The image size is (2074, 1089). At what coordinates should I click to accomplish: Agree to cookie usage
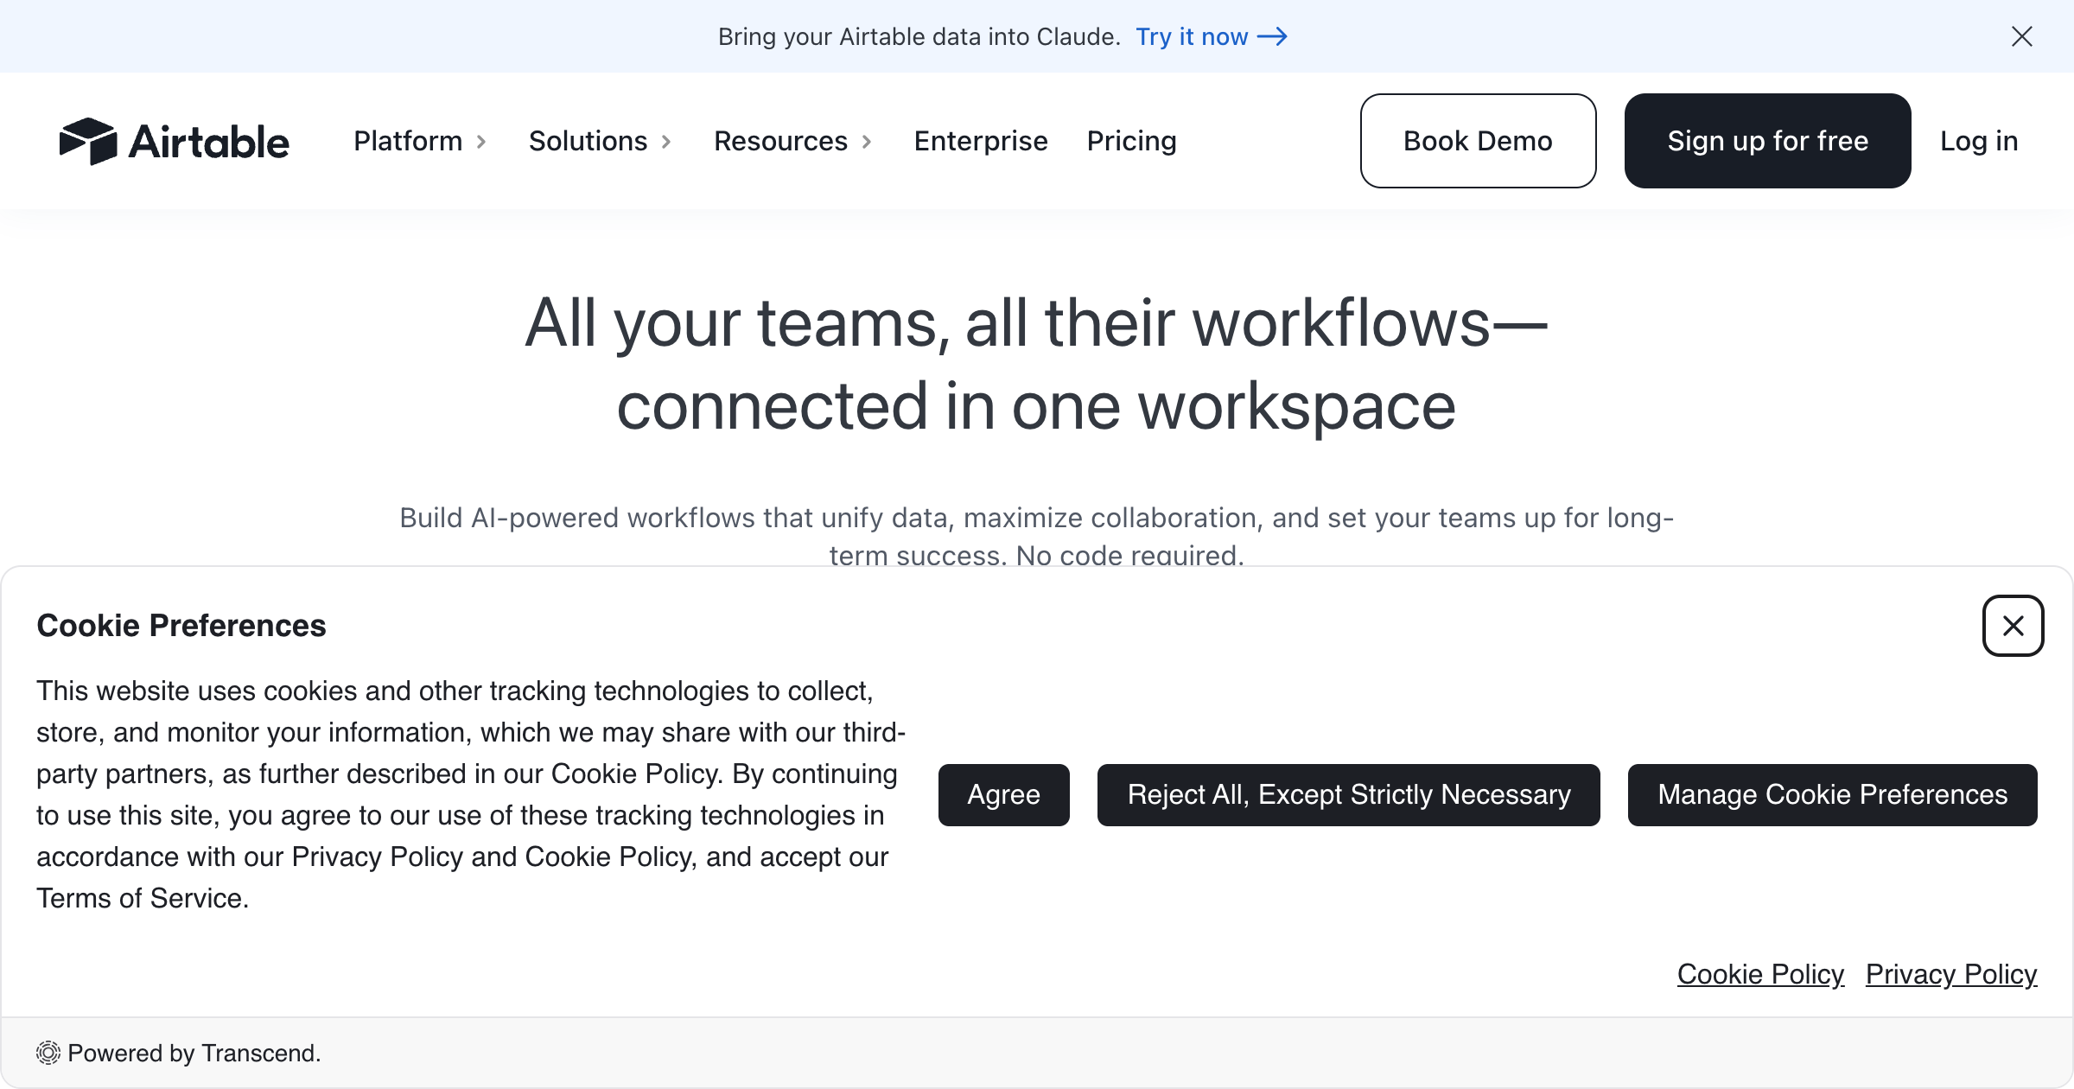[1004, 795]
